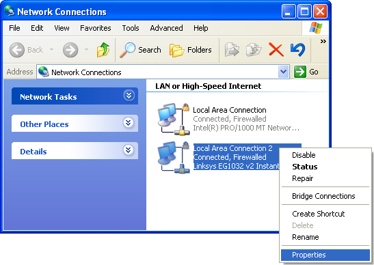Click the Move To toolbar icon
Image resolution: width=374 pixels, height=265 pixels.
coord(232,50)
